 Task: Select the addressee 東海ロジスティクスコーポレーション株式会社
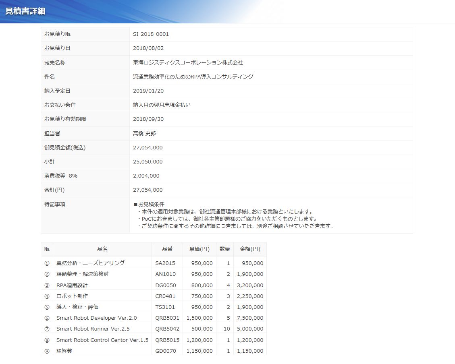point(188,63)
